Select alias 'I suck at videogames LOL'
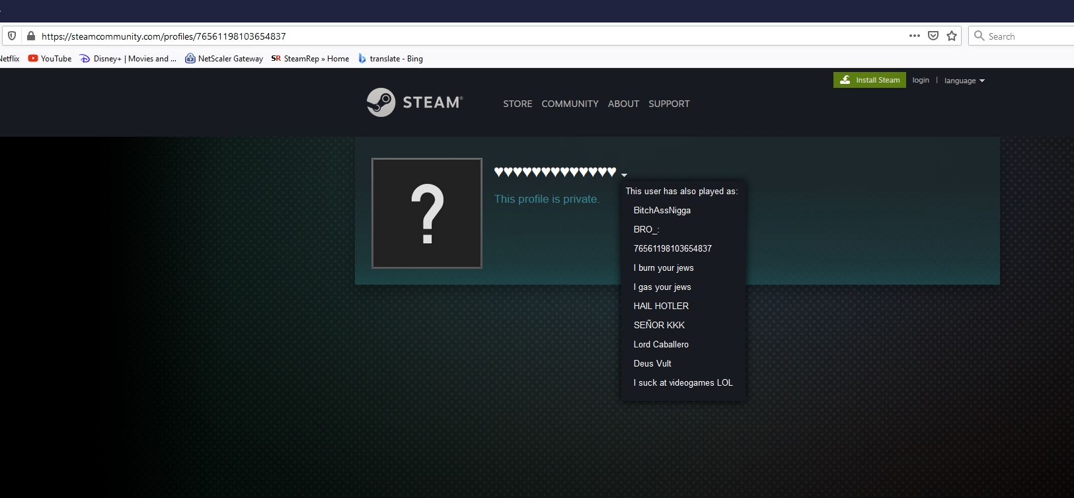Viewport: 1074px width, 498px height. (x=683, y=382)
